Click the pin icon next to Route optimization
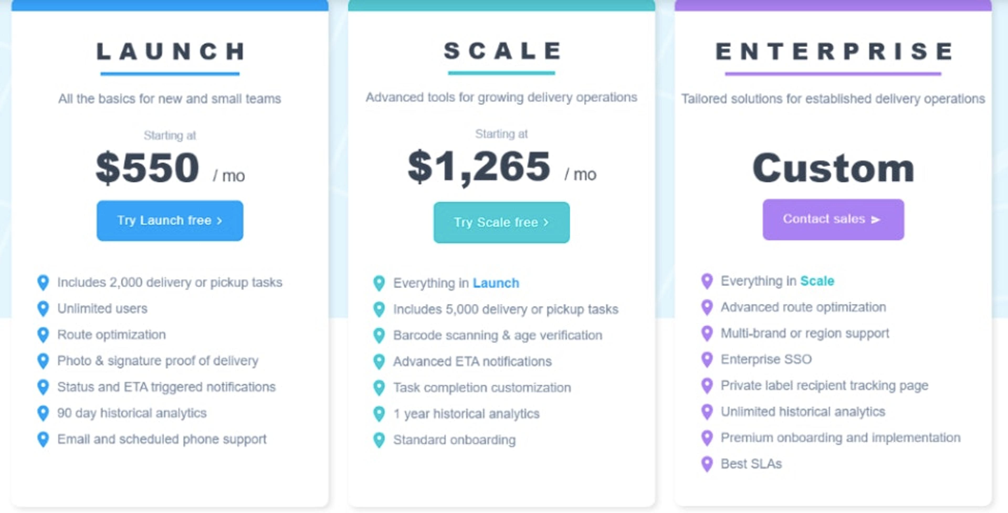Viewport: 1008px width, 513px height. pos(43,335)
